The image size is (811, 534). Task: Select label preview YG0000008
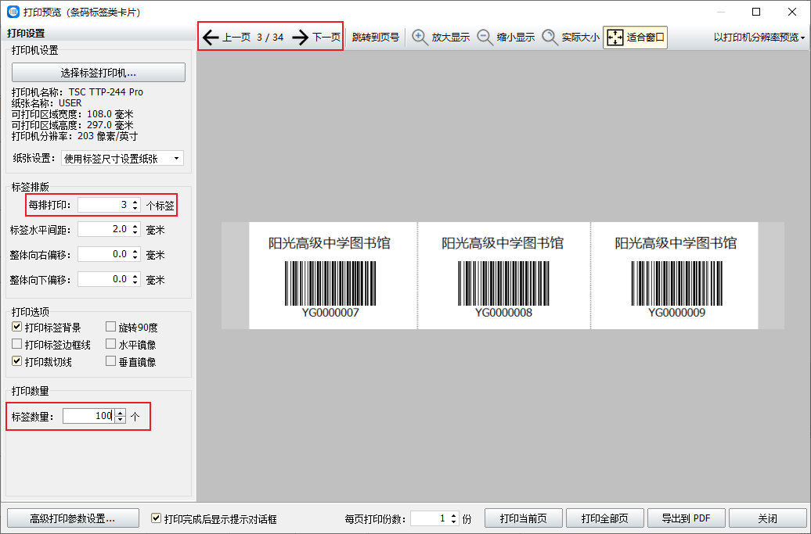click(504, 276)
